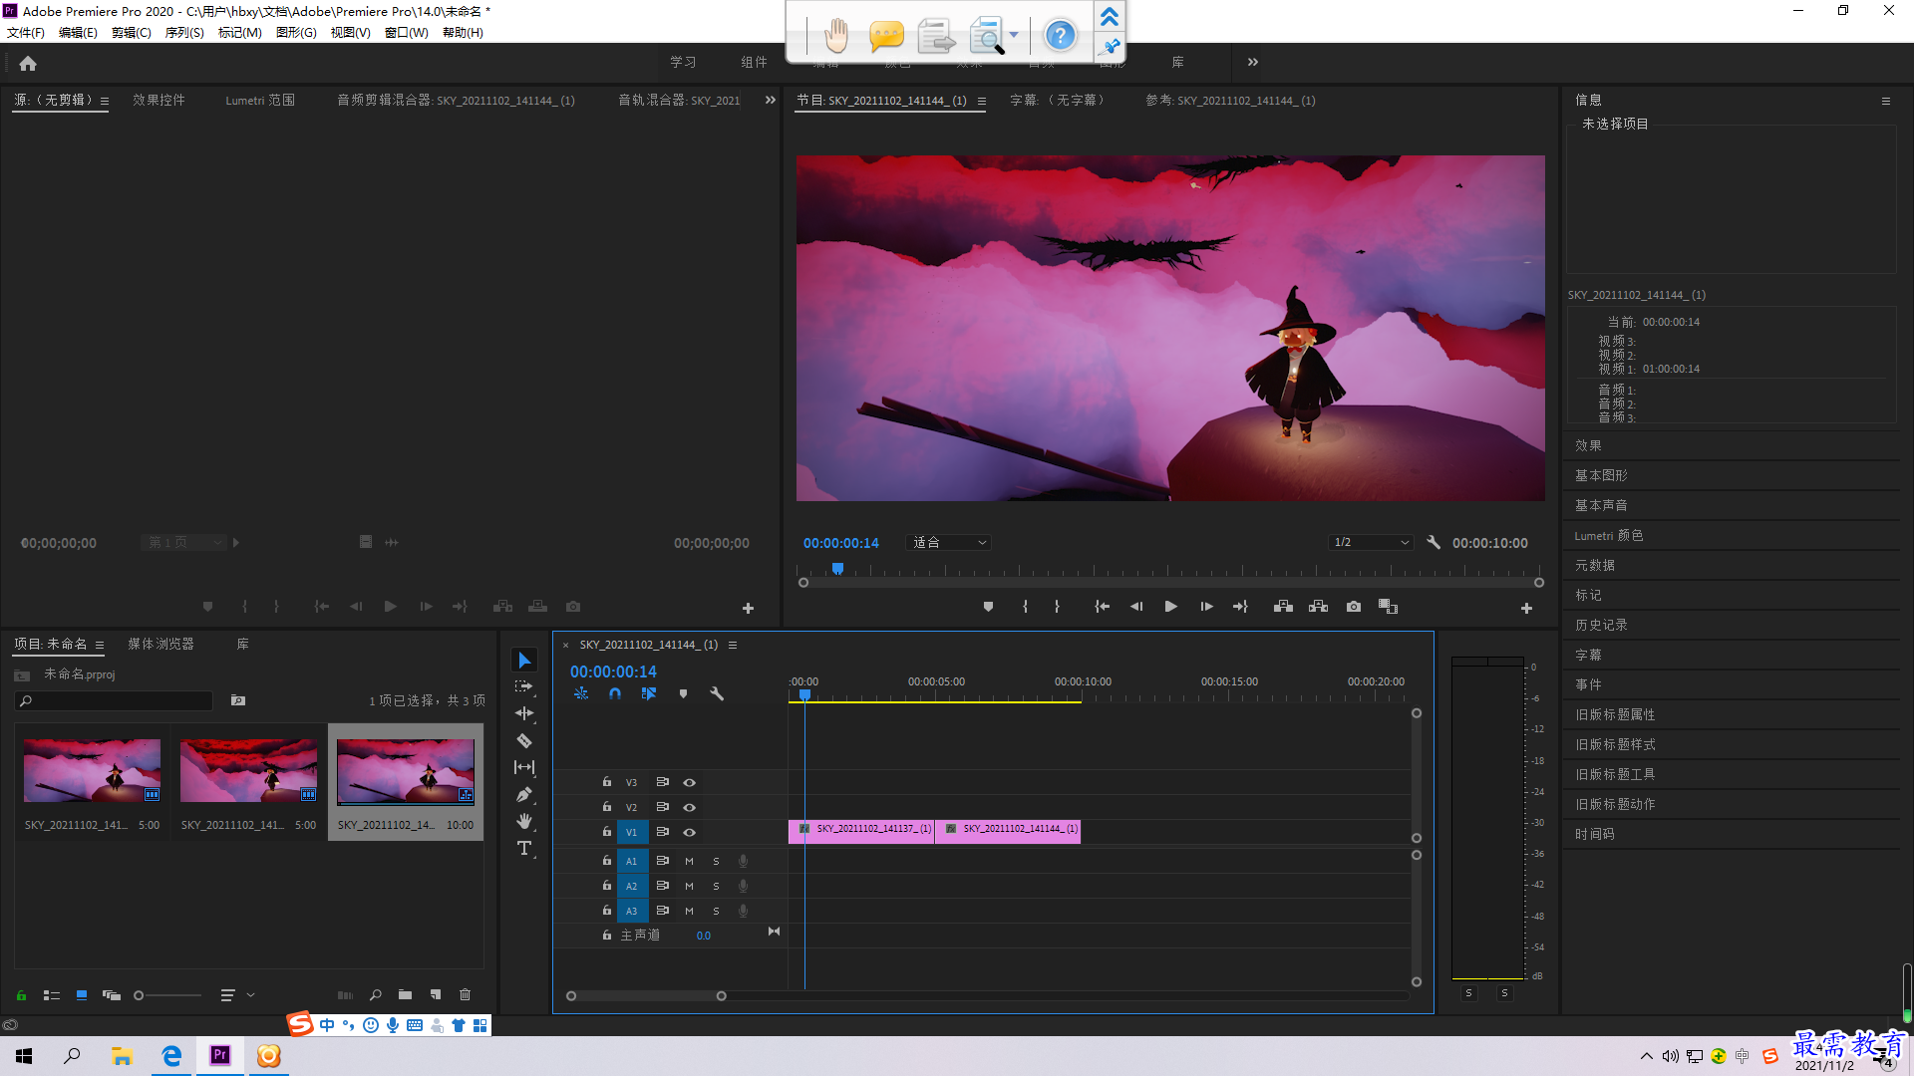
Task: Toggle linked selection in timeline
Action: coord(649,693)
